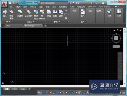
Task: Switch to the 注释 Annotate ribbon tab
Action: (25, 7)
